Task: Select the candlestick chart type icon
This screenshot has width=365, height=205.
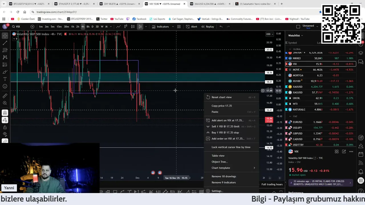Action: (x=125, y=26)
